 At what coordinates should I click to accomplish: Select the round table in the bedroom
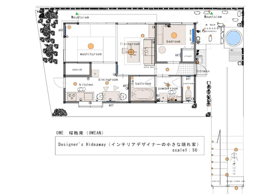point(162,50)
